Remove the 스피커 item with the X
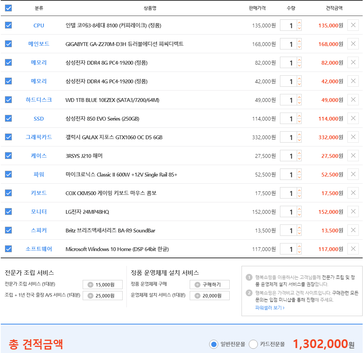This screenshot has width=363, height=353. tap(353, 230)
